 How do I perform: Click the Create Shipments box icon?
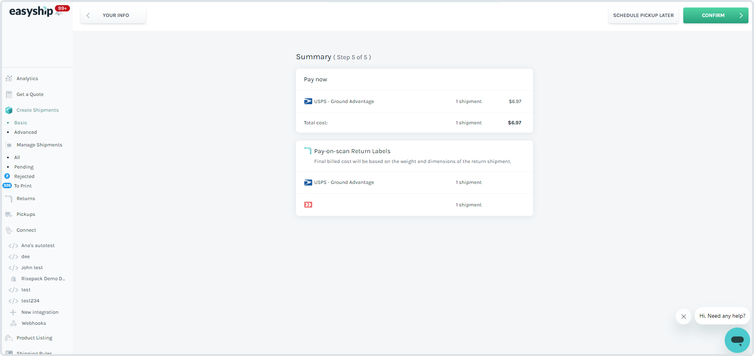(x=9, y=110)
